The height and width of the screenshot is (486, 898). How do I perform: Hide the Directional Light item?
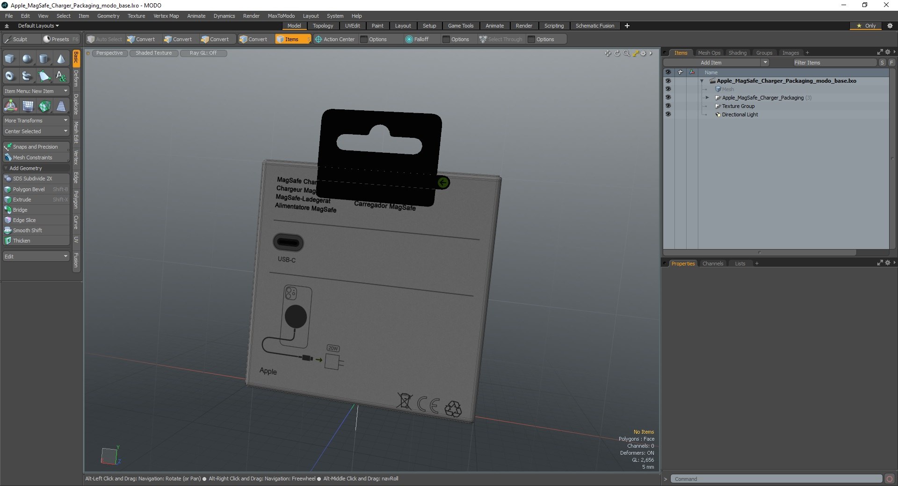[x=668, y=114]
